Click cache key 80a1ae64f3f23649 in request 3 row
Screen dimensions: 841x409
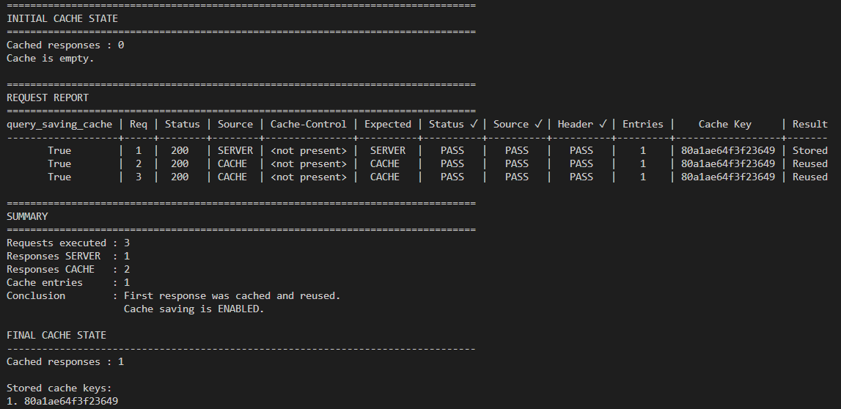pos(728,177)
